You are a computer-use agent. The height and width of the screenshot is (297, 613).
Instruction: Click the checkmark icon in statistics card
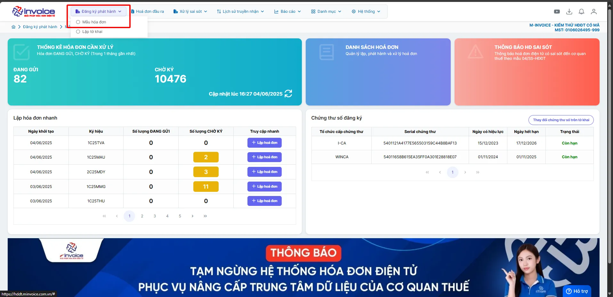[x=21, y=52]
